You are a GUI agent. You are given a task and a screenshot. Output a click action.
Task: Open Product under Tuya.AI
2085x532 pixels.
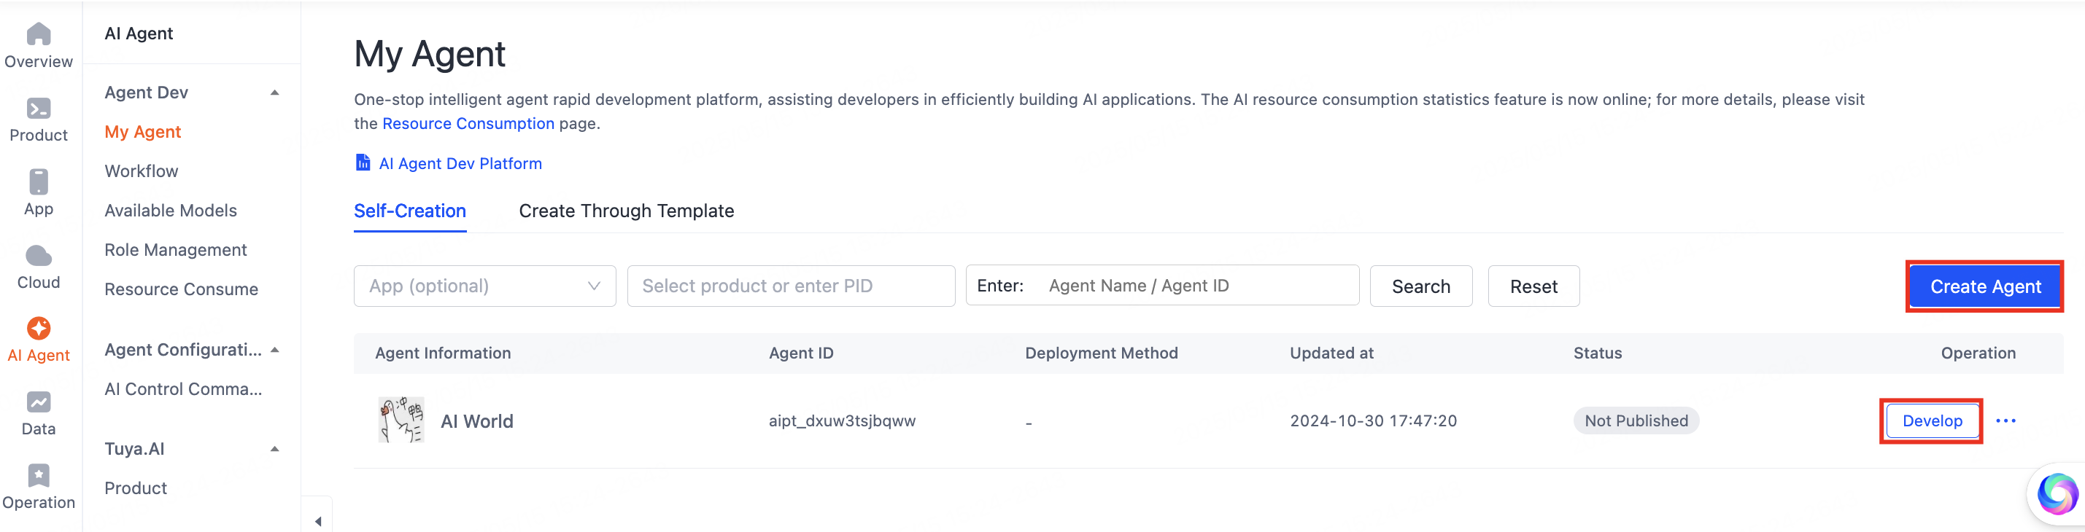pyautogui.click(x=135, y=488)
